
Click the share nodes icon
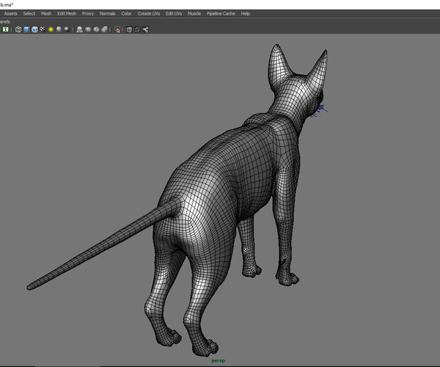click(146, 29)
